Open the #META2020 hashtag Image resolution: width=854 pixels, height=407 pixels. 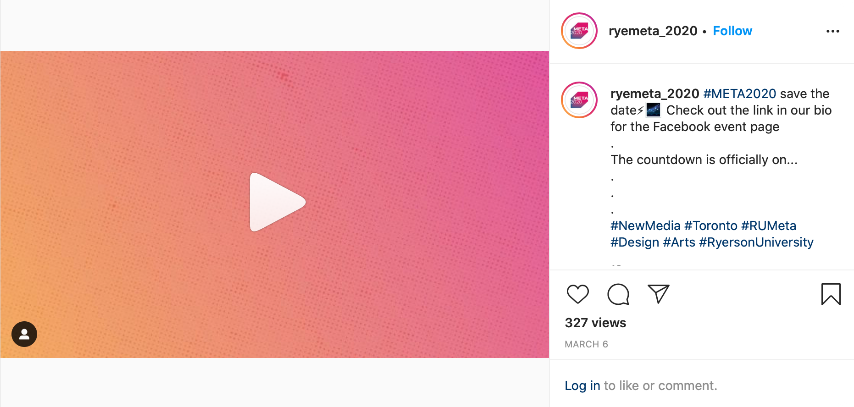coord(740,93)
